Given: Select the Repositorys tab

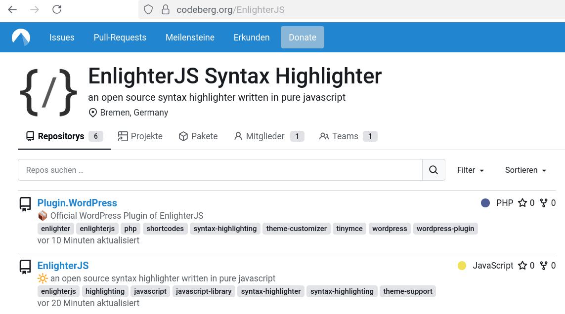Looking at the screenshot, I should click(x=64, y=136).
